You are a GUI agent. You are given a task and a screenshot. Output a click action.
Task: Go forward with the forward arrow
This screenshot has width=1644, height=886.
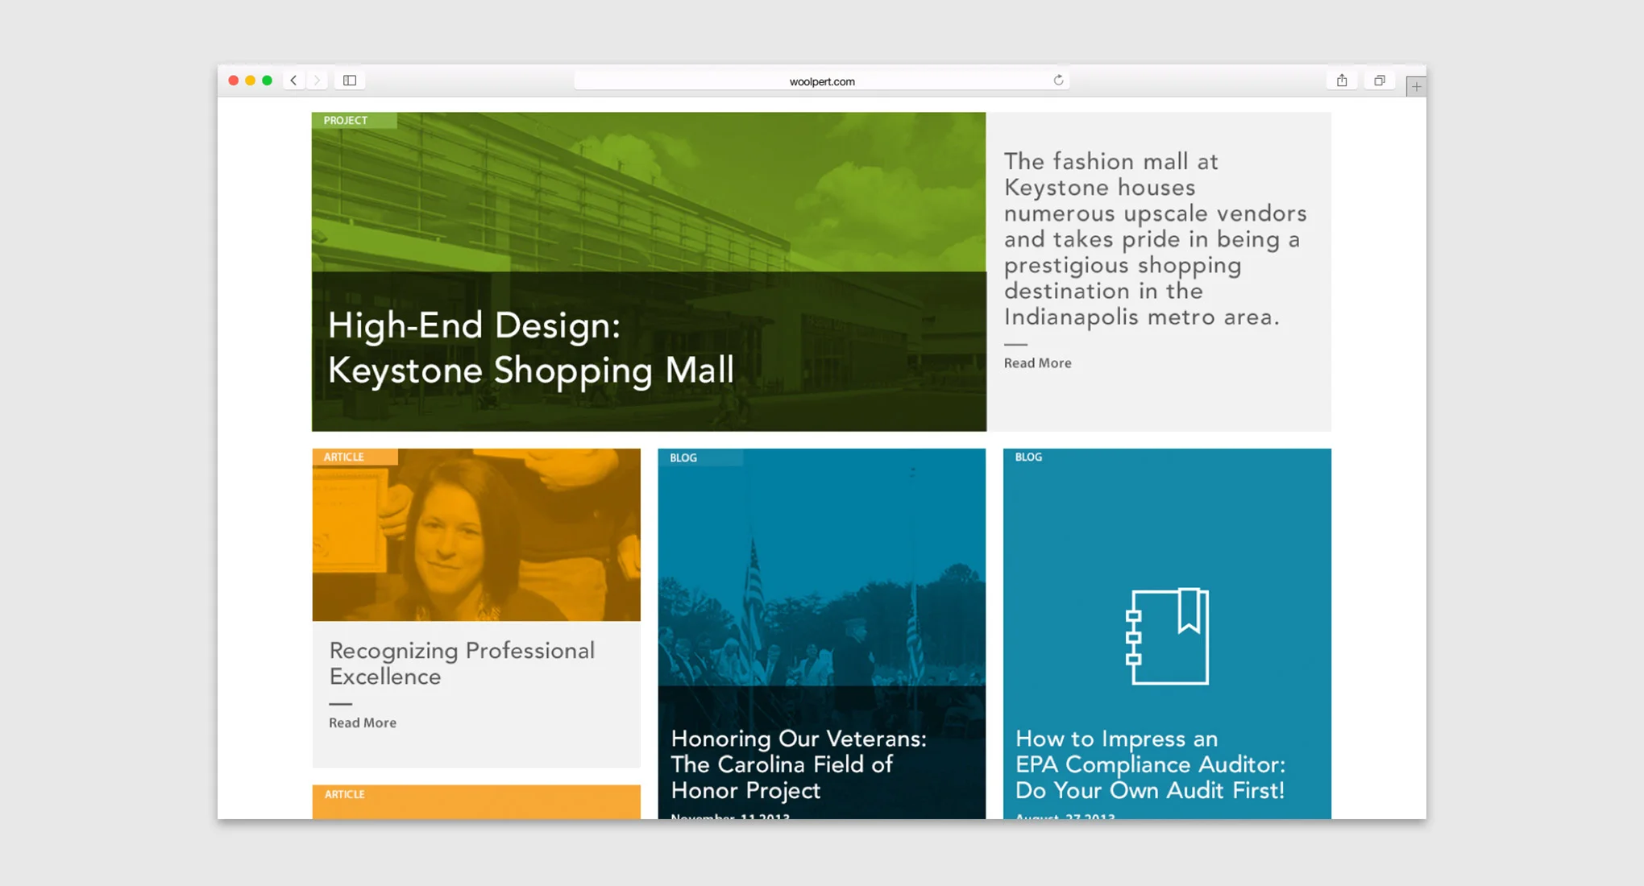(317, 81)
